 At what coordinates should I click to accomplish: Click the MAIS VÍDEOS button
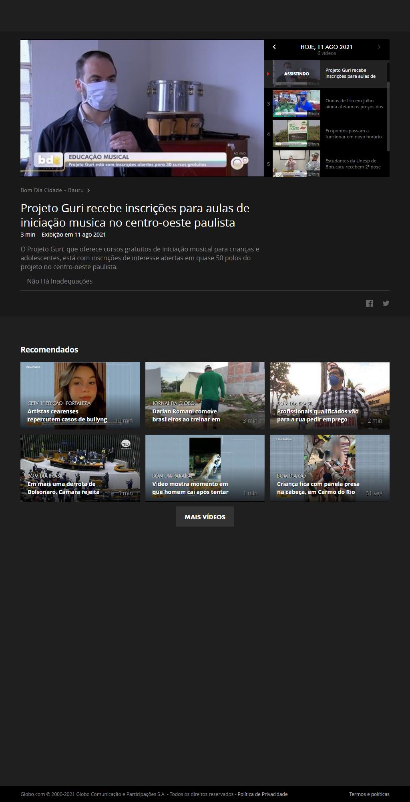click(x=205, y=517)
